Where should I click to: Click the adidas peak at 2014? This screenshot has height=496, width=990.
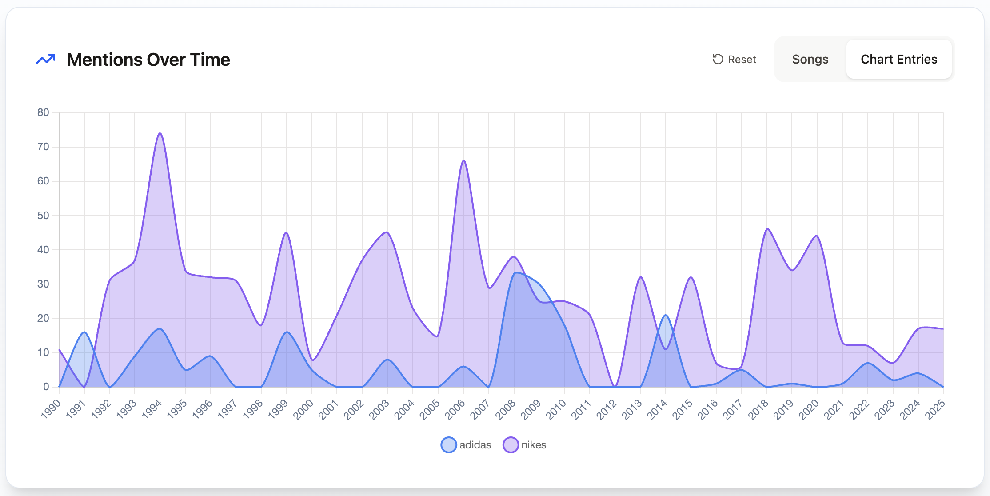click(666, 315)
